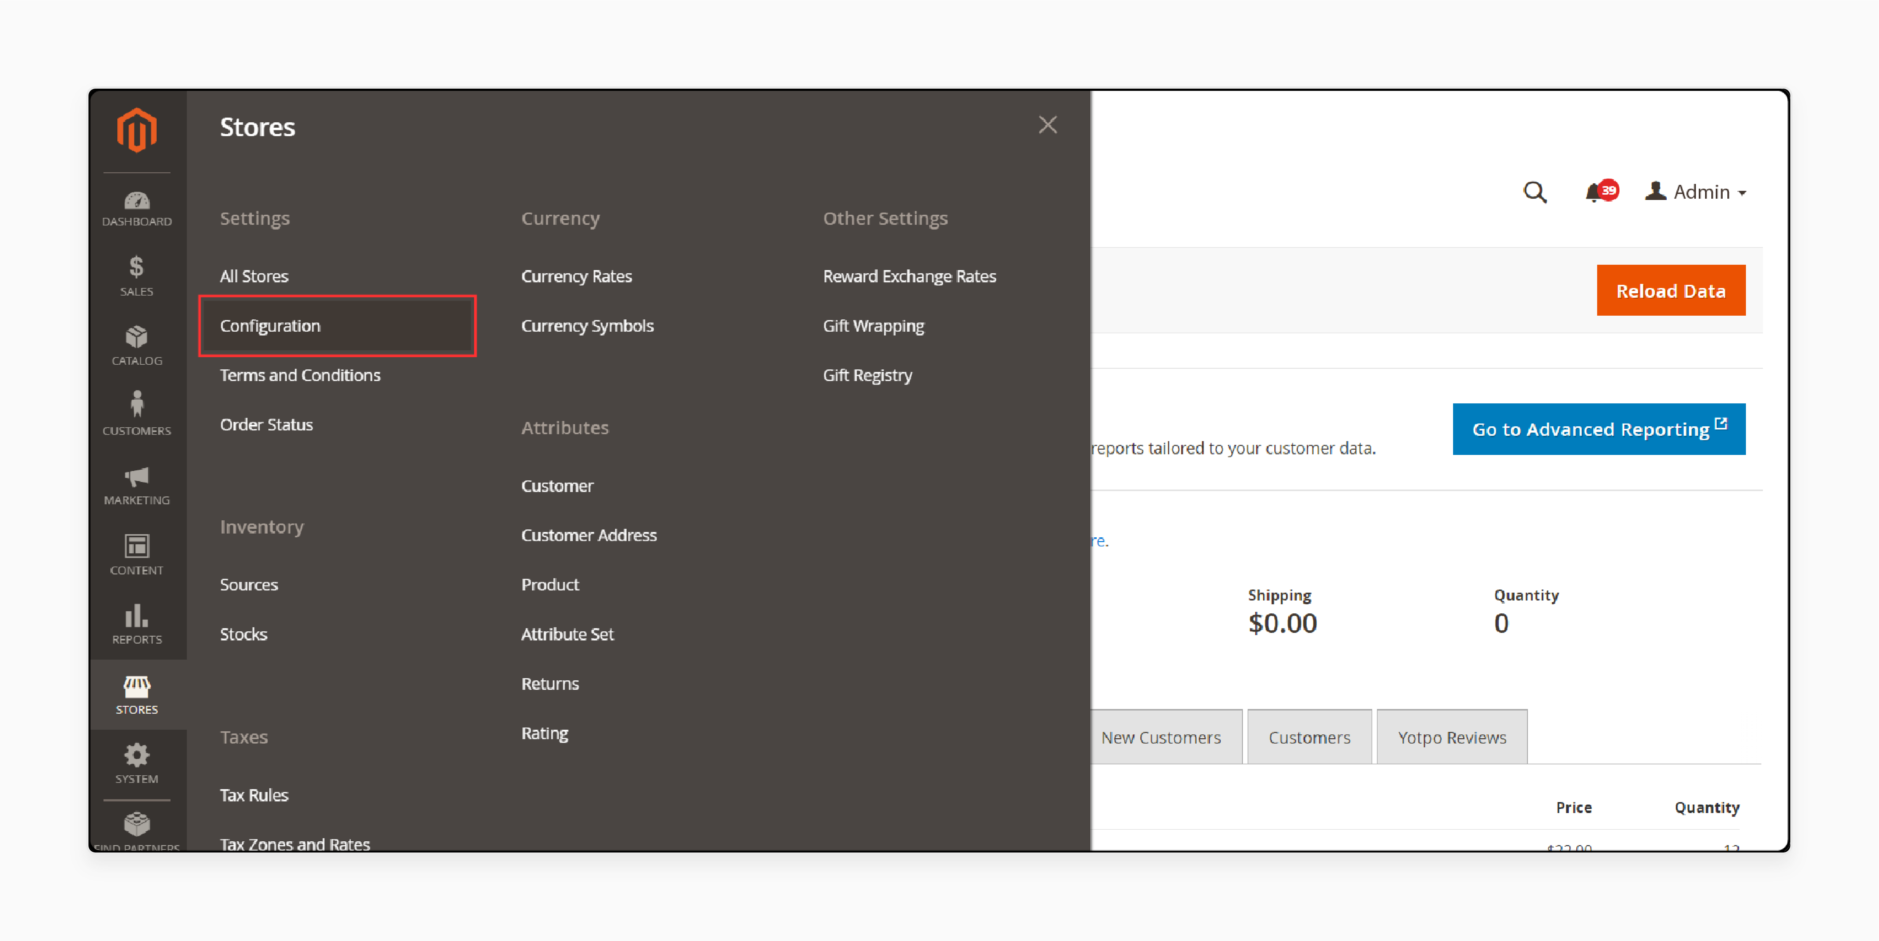Switch to the Yotpo Reviews tab
The width and height of the screenshot is (1879, 941).
[1451, 737]
